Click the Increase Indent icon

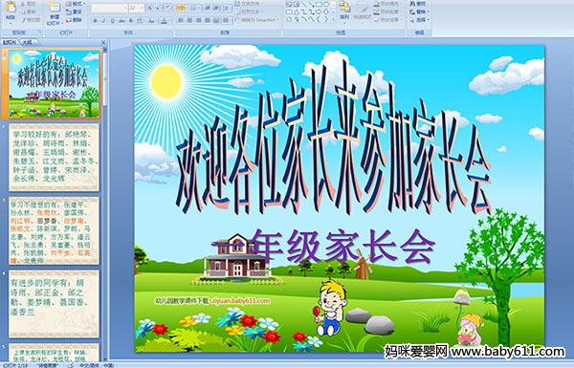[216, 8]
